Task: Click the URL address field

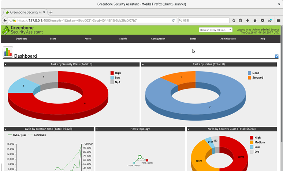Action: tap(93, 20)
